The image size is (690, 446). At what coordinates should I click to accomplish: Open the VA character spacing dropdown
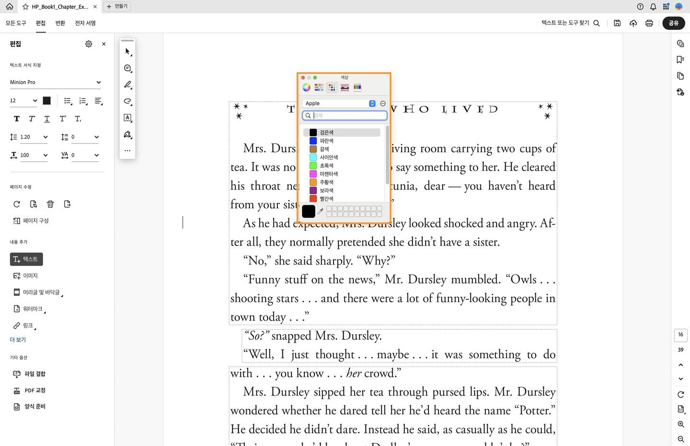(x=85, y=155)
